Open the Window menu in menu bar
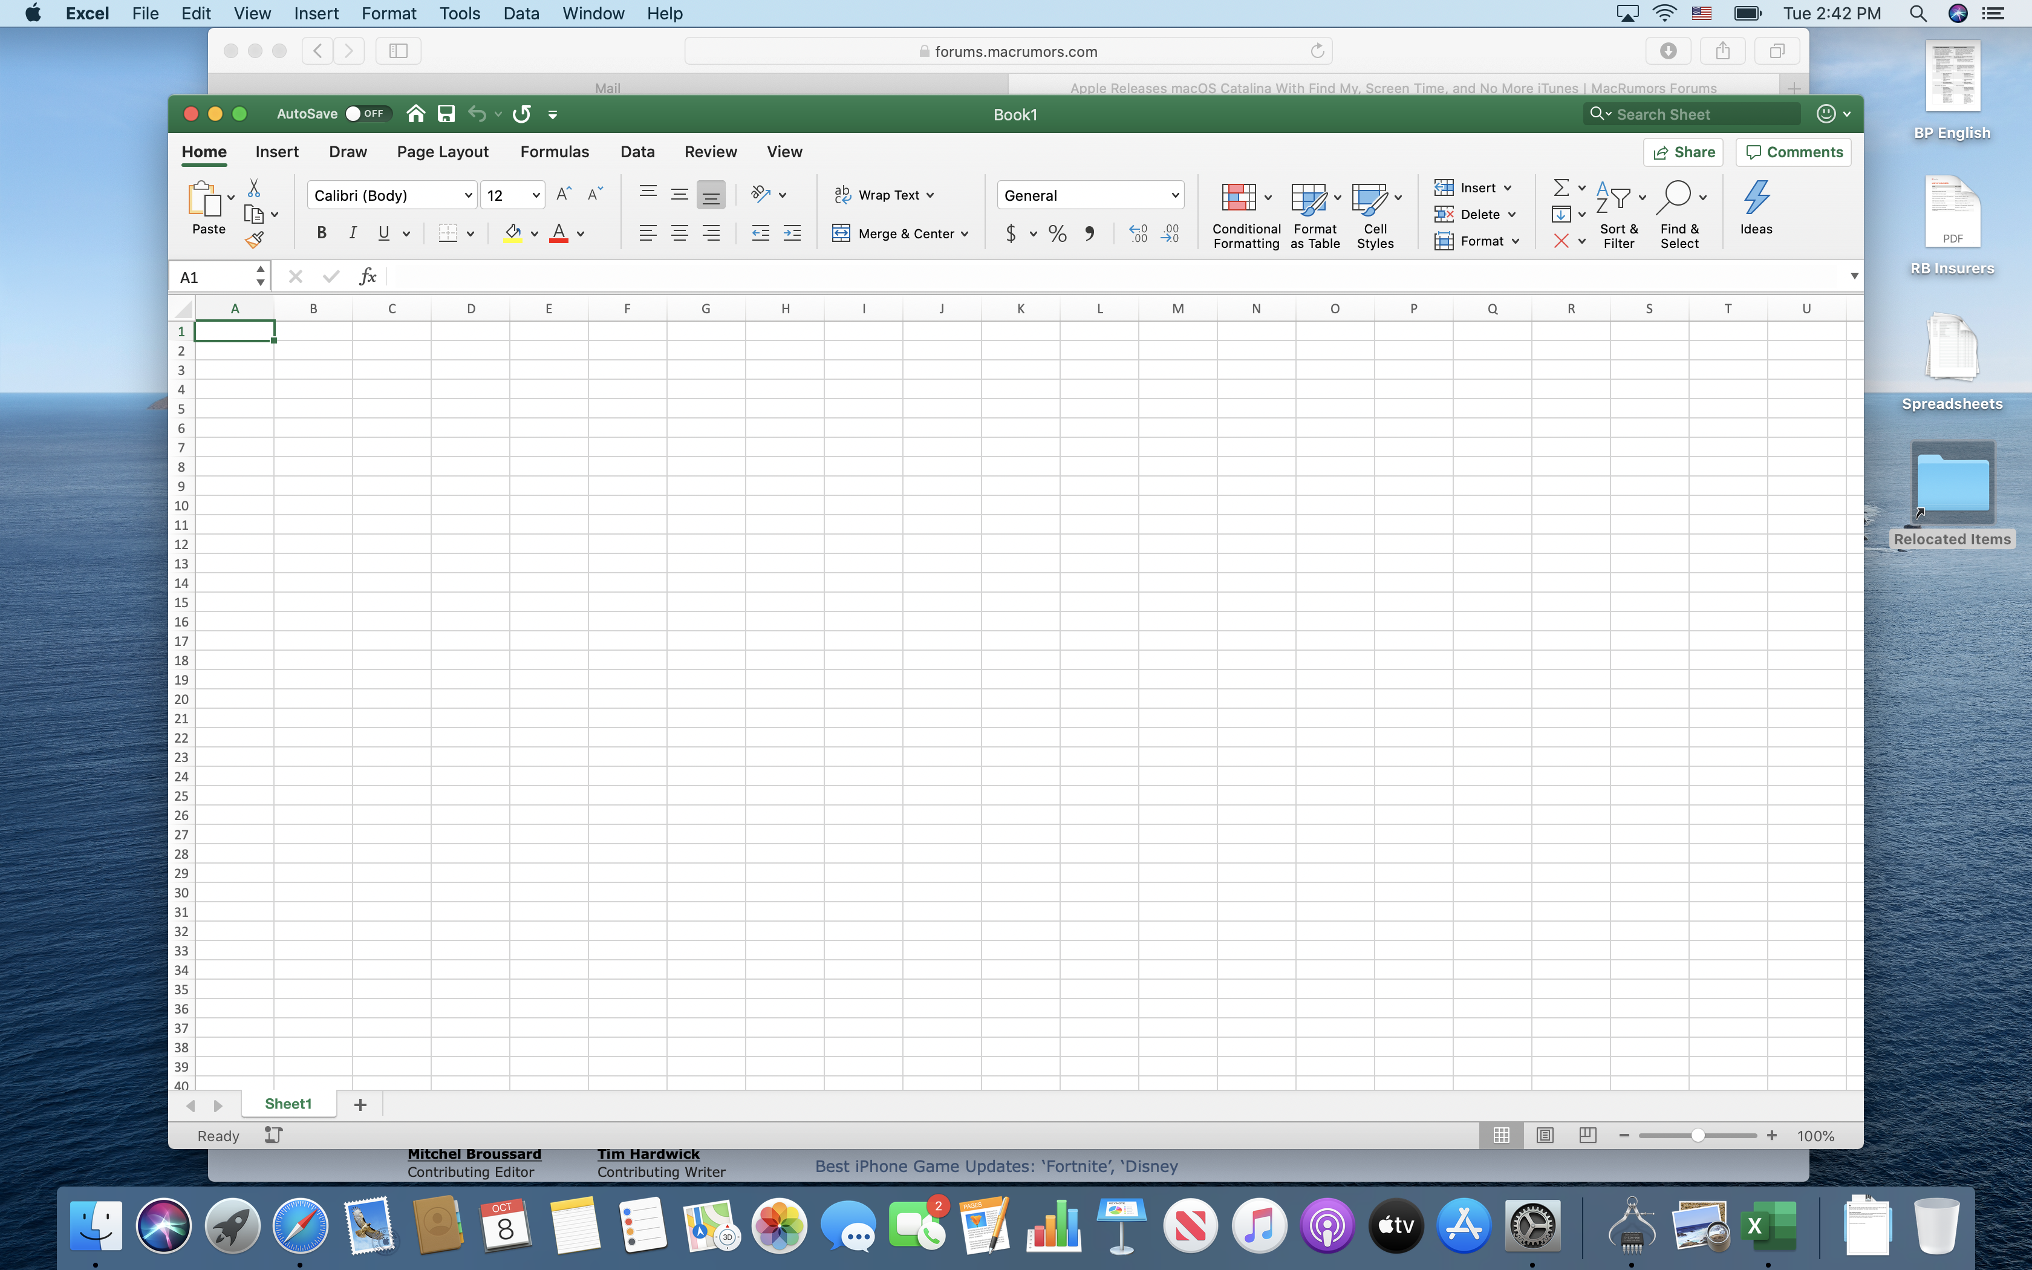Screen dimensions: 2032x1270 [x=593, y=13]
